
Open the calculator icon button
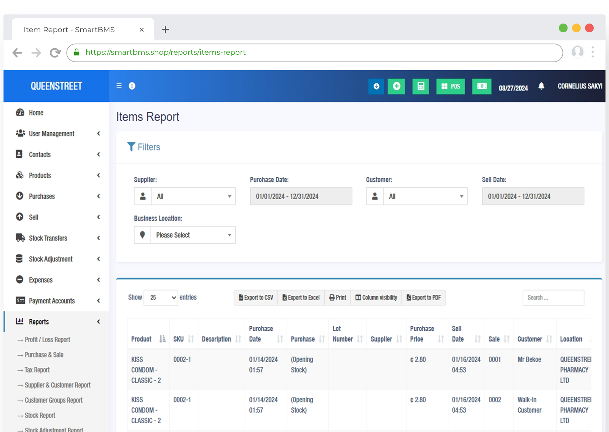421,86
